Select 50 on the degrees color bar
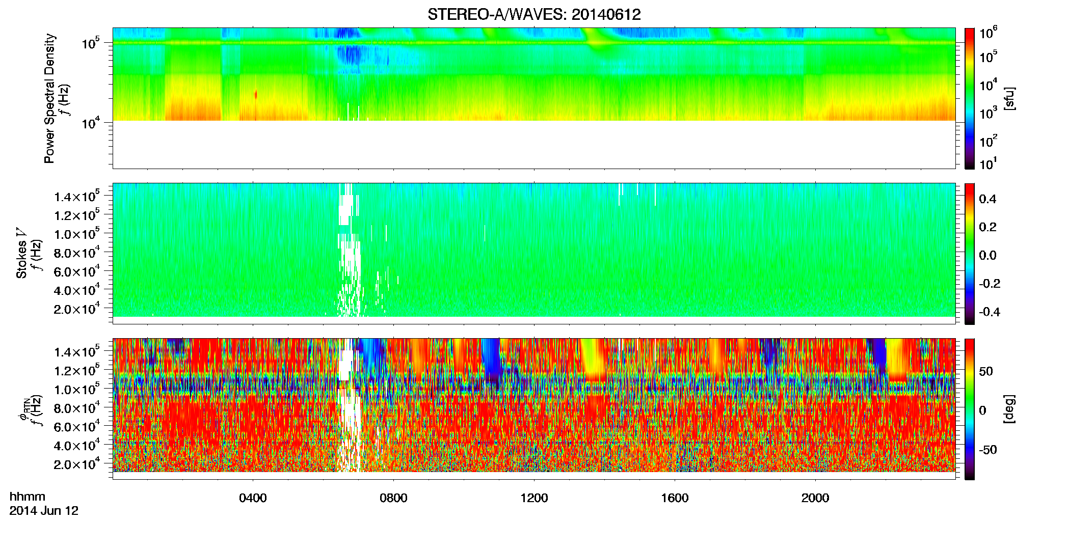 (986, 371)
